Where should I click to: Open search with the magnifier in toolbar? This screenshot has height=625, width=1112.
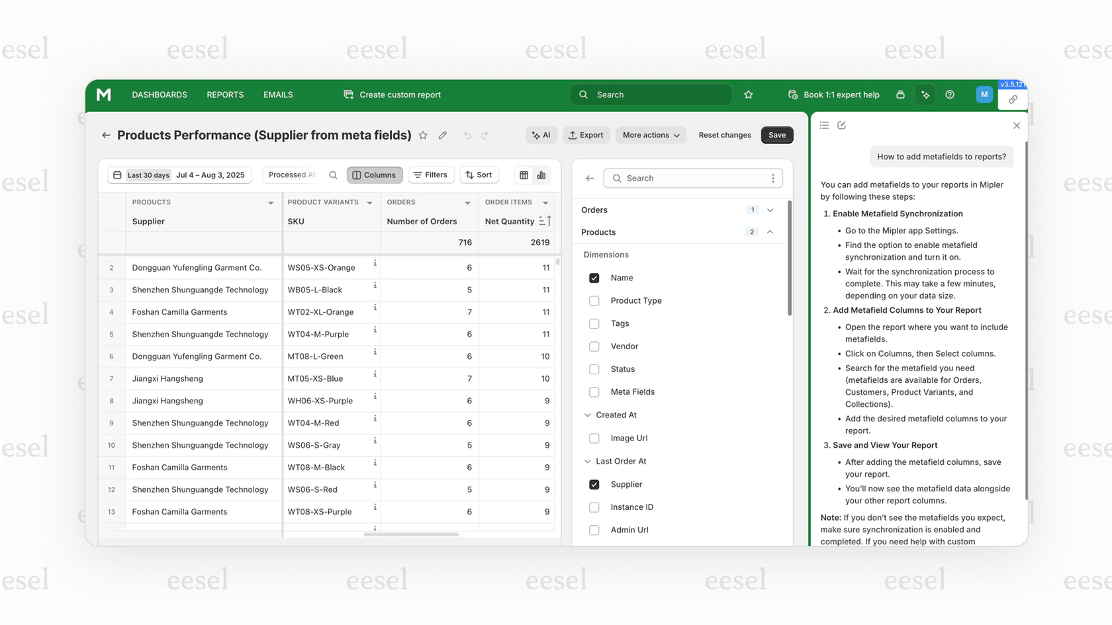point(333,175)
